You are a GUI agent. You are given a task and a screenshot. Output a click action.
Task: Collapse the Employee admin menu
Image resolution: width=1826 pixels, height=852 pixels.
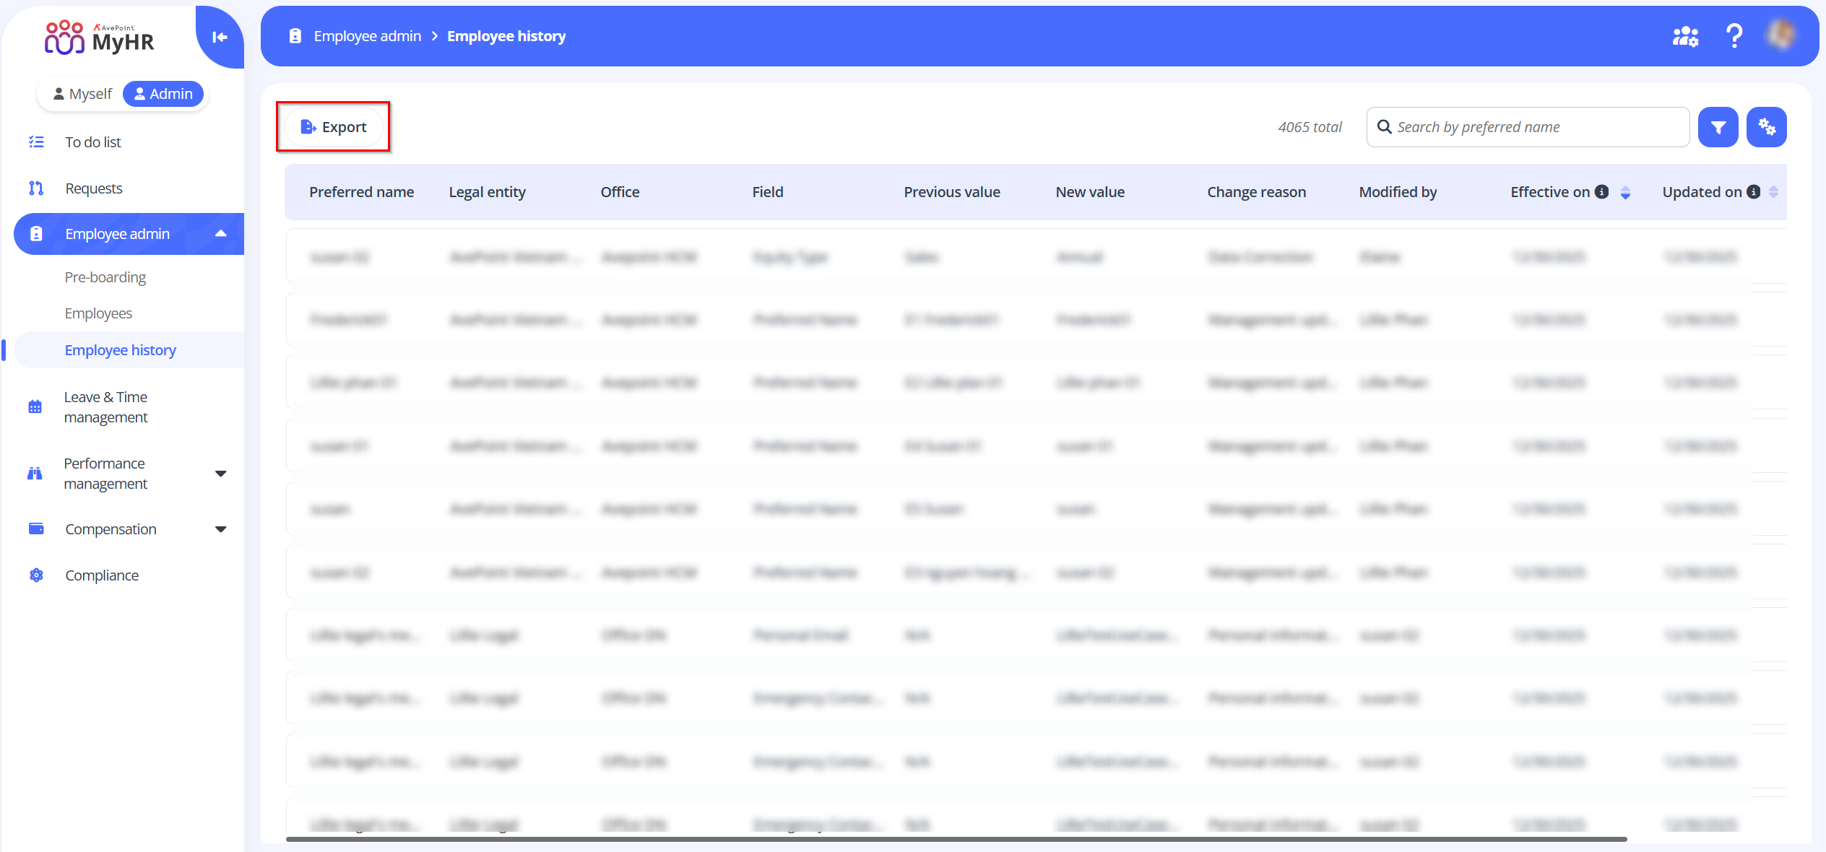(220, 234)
